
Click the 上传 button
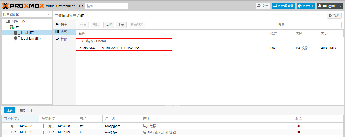pyautogui.click(x=121, y=25)
